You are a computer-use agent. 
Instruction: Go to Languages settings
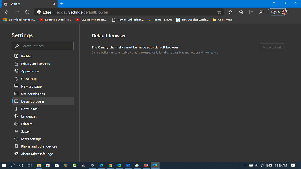point(43,116)
